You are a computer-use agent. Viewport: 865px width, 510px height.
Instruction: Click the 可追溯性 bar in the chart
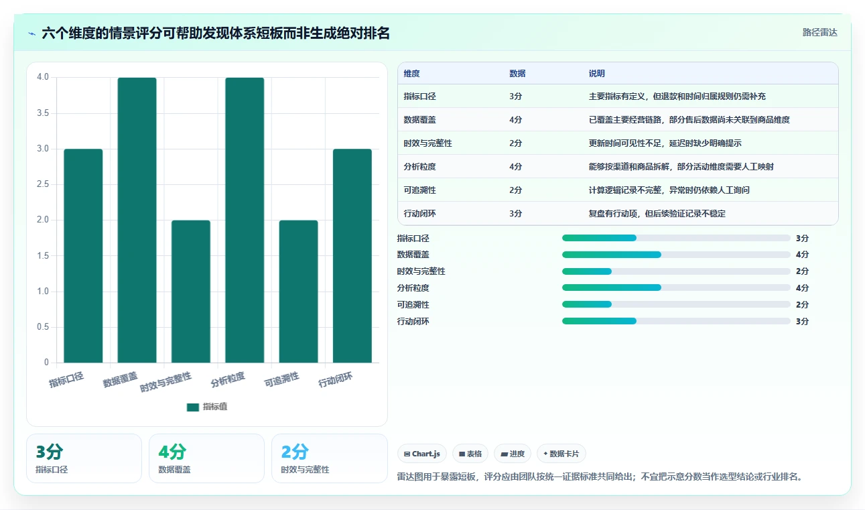pyautogui.click(x=299, y=292)
